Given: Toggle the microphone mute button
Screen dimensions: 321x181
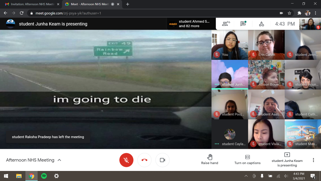Looking at the screenshot, I should click(126, 160).
